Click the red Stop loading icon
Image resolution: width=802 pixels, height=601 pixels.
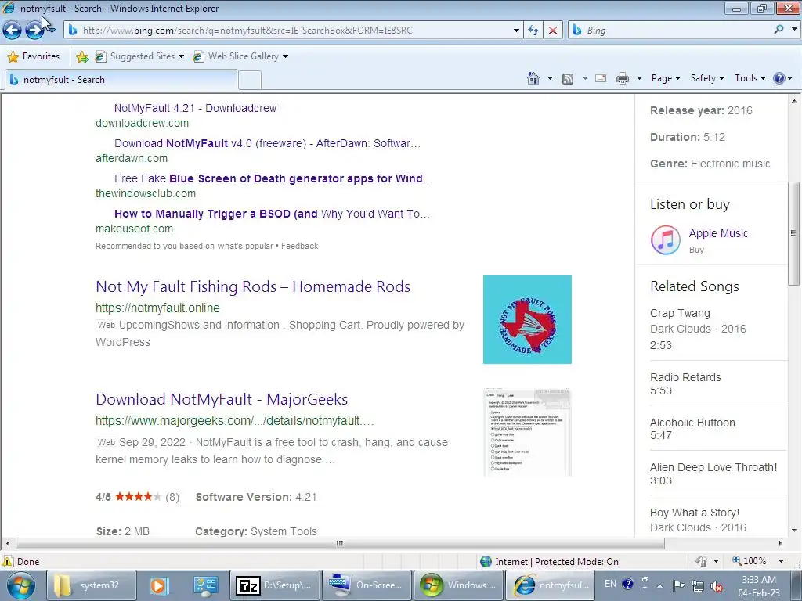(553, 31)
